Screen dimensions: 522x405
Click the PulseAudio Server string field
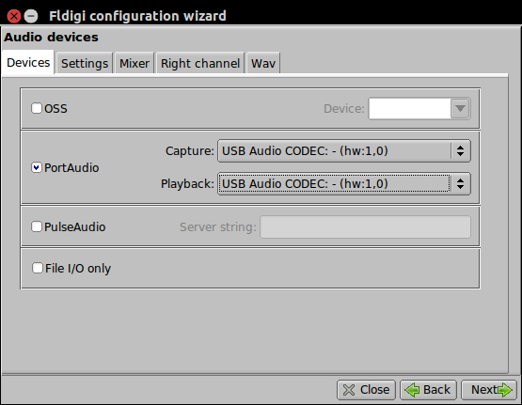pyautogui.click(x=365, y=226)
